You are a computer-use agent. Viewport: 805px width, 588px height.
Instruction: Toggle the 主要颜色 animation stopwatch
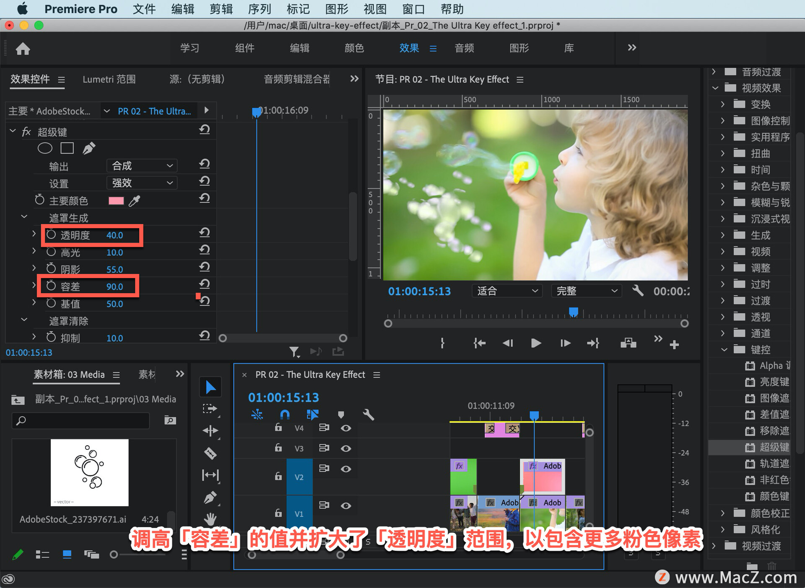(x=39, y=200)
